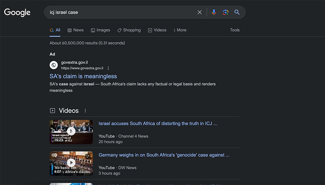Image resolution: width=325 pixels, height=185 pixels.
Task: Click ad description about South Africa's claim
Action: (132, 87)
